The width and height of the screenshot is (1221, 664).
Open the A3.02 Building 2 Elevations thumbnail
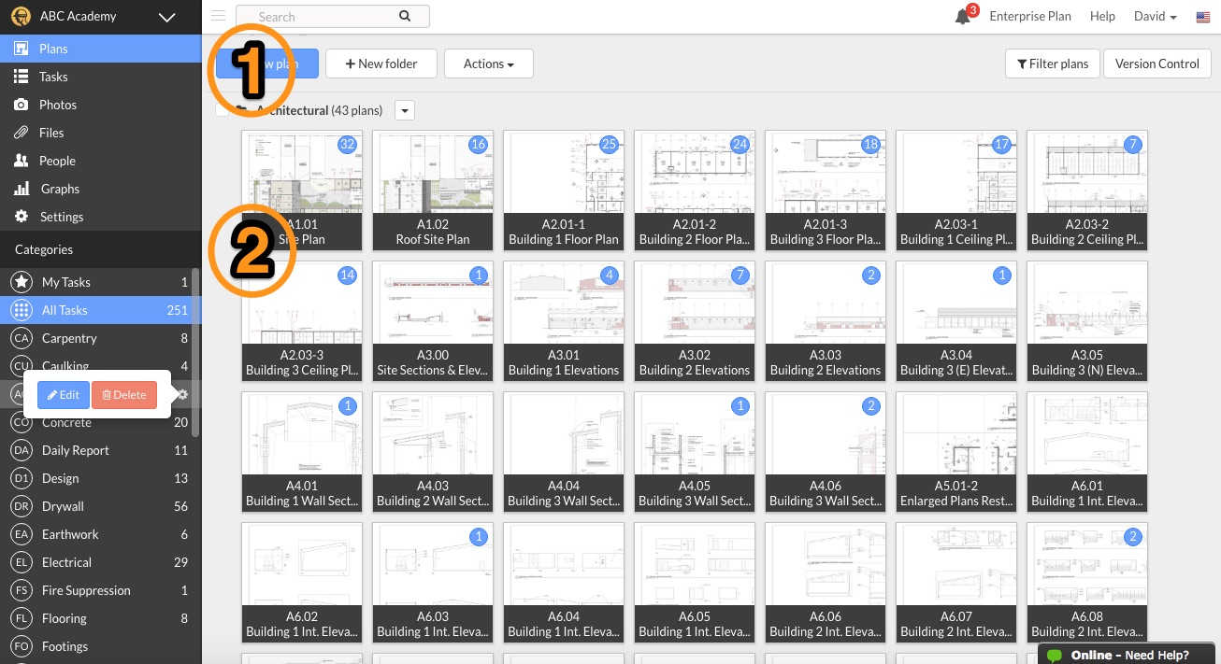click(x=695, y=321)
